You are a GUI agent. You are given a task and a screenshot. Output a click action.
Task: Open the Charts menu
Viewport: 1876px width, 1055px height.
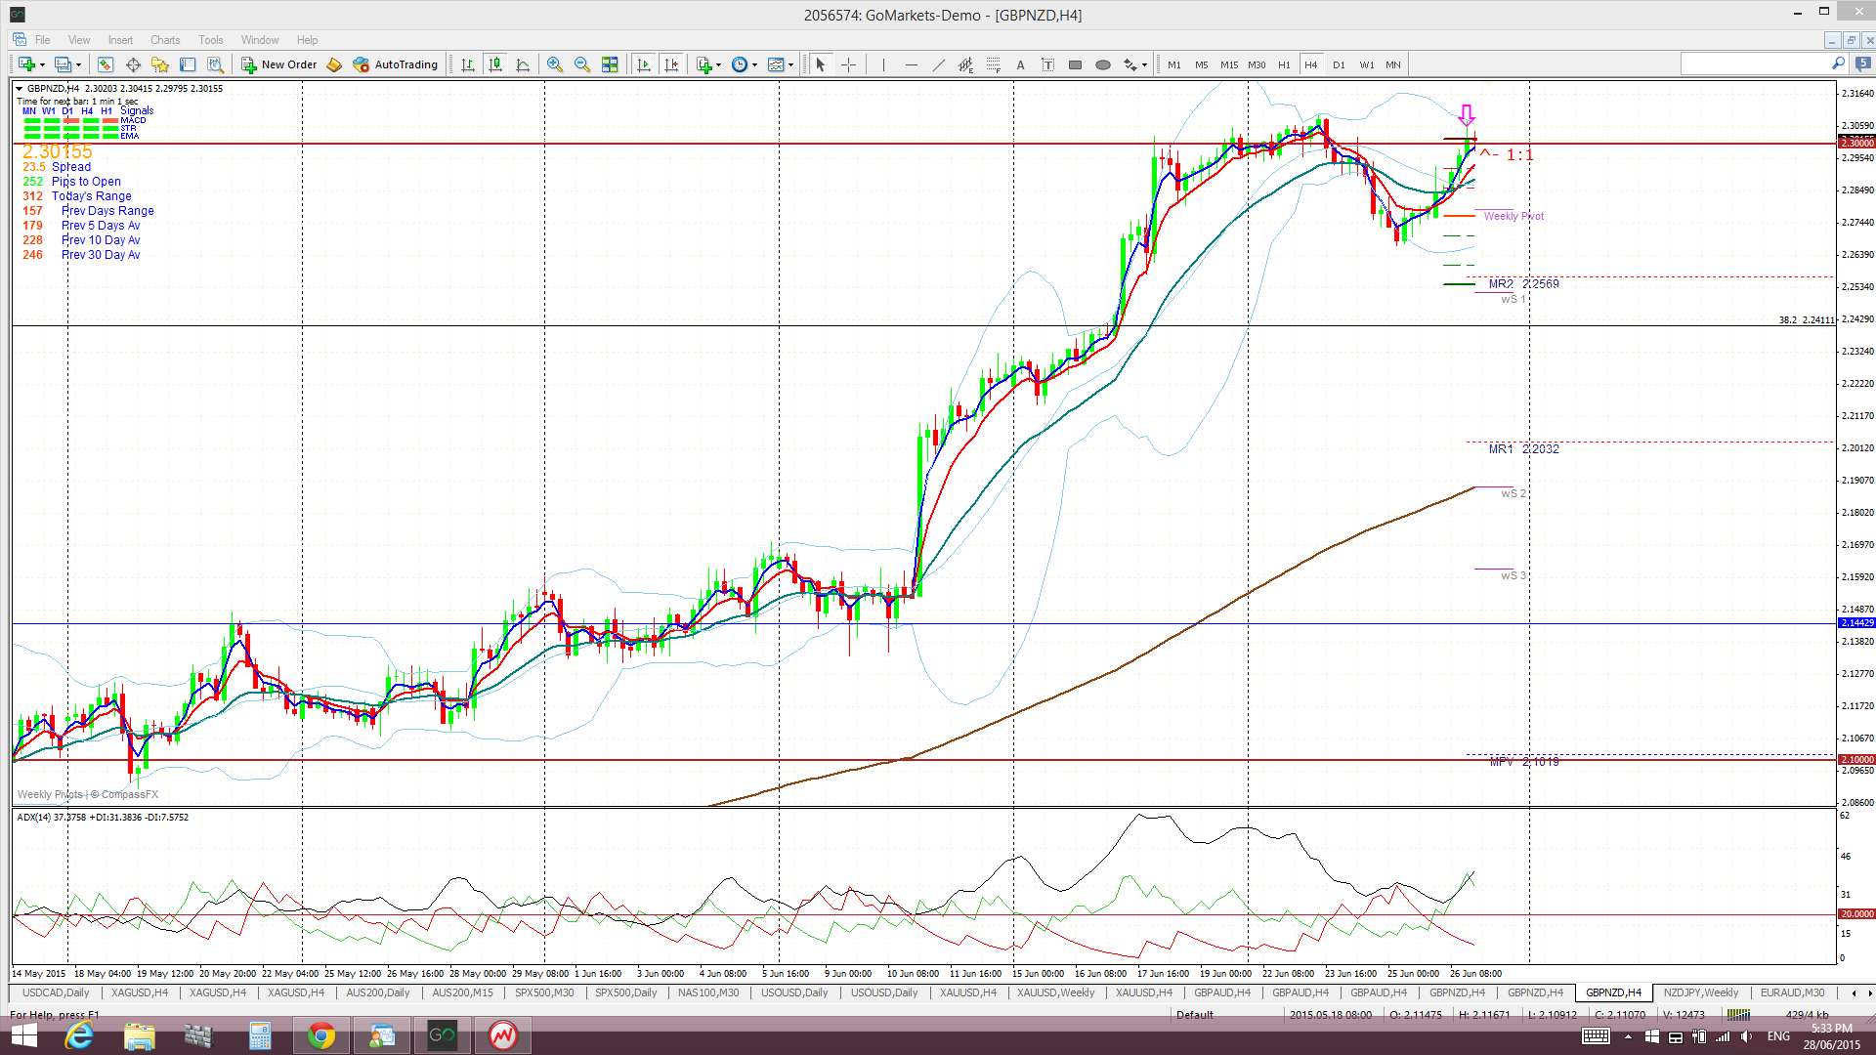coord(164,40)
